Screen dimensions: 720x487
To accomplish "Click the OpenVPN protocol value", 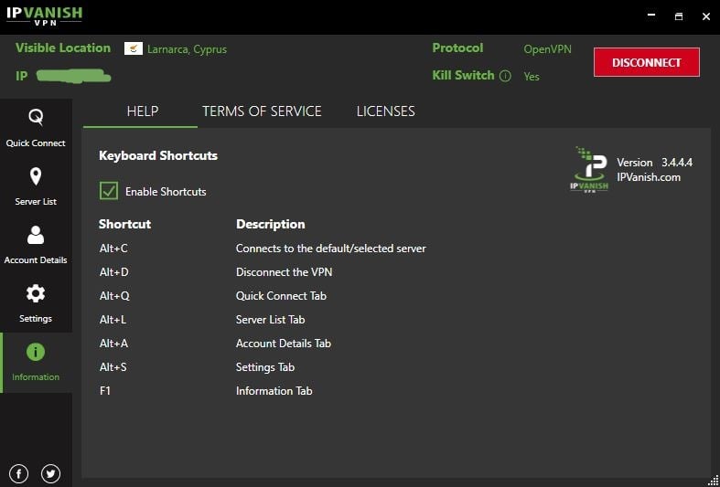I will pos(547,49).
